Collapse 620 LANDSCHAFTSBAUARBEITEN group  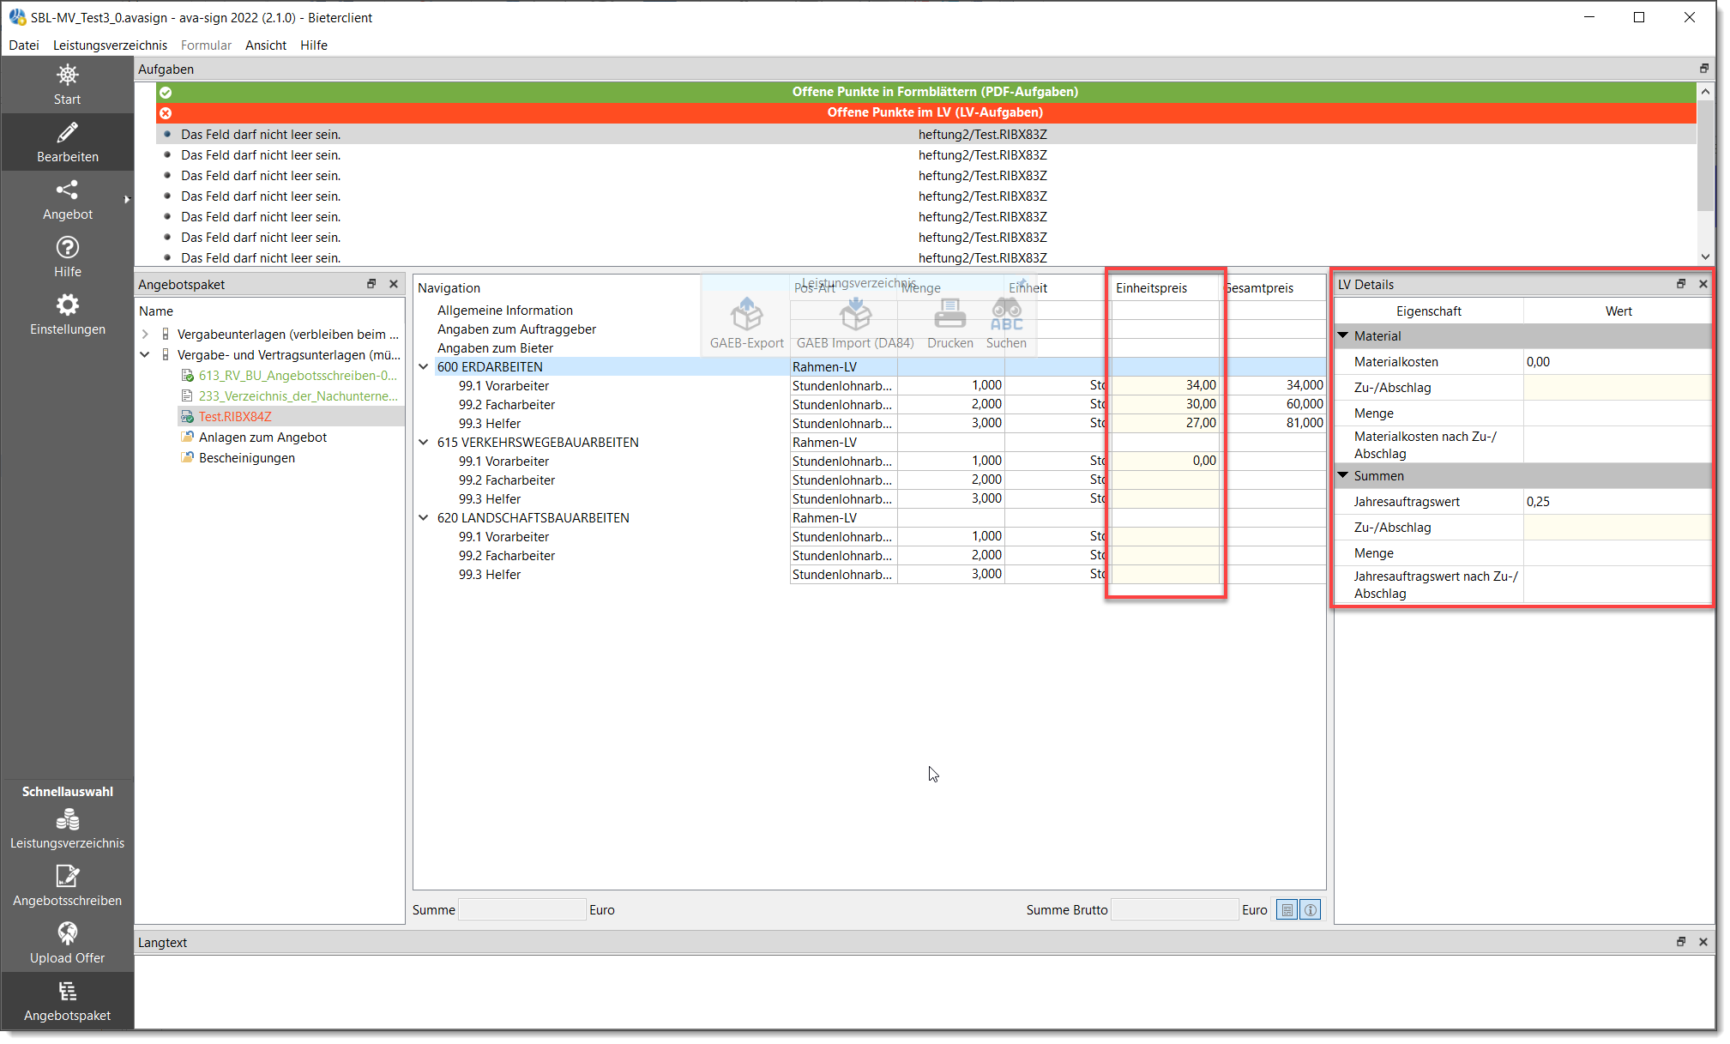pos(424,518)
